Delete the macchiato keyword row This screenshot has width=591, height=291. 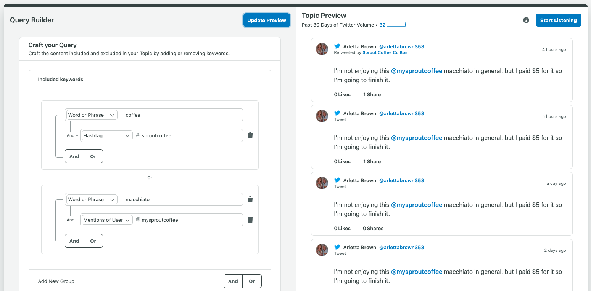[x=250, y=199]
